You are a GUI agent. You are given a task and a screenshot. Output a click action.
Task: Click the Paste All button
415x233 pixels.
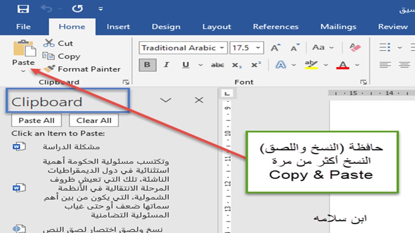click(36, 120)
